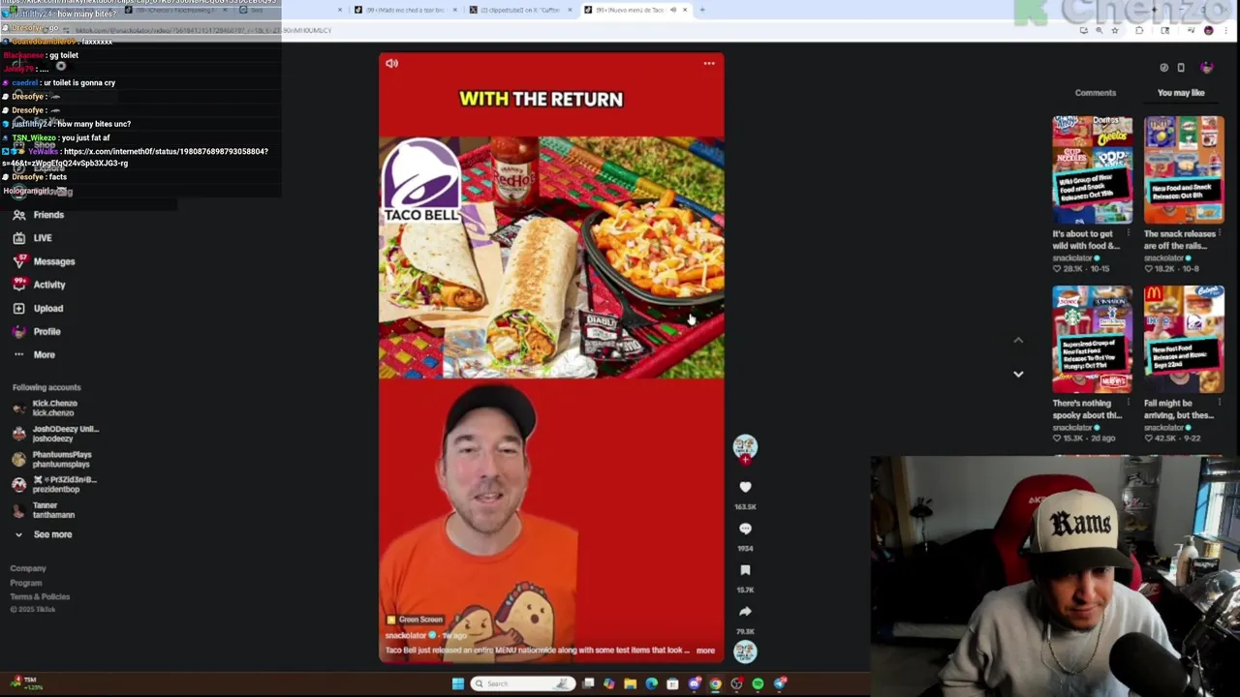
Task: Go to the previous video with up arrow
Action: (1018, 341)
